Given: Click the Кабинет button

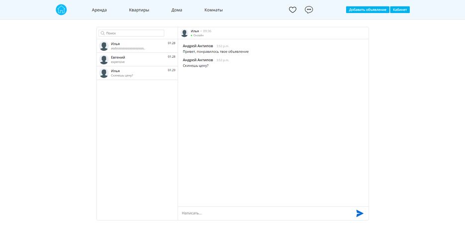Looking at the screenshot, I should coord(400,10).
